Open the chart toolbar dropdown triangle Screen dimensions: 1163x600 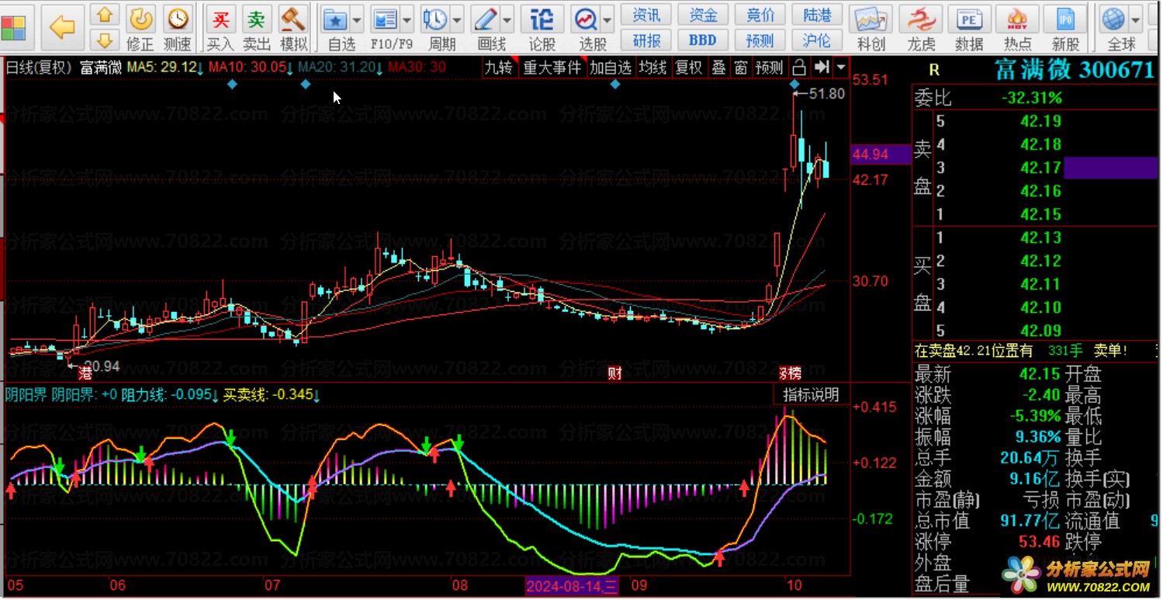coord(842,67)
